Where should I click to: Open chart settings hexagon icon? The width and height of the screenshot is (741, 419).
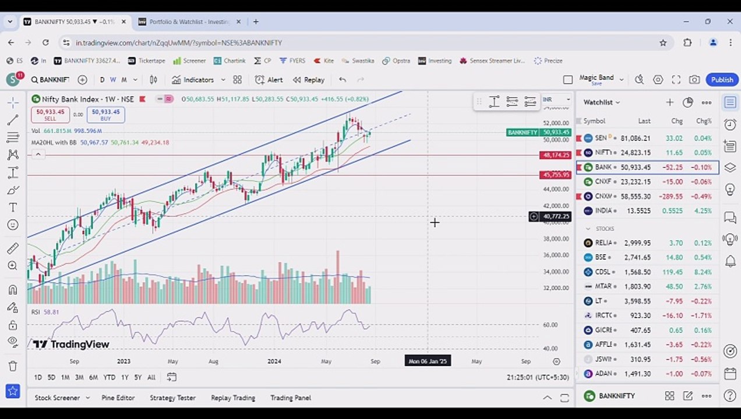coord(658,80)
